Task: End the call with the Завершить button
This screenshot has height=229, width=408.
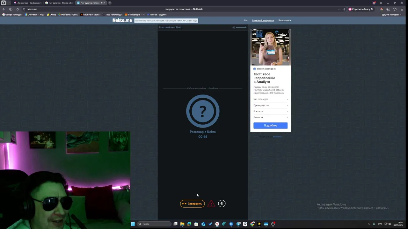Action: pyautogui.click(x=192, y=204)
